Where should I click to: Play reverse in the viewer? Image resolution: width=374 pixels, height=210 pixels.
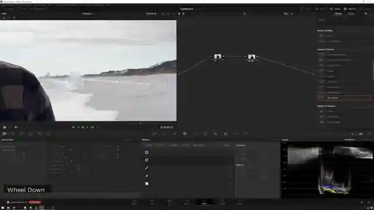point(78,127)
